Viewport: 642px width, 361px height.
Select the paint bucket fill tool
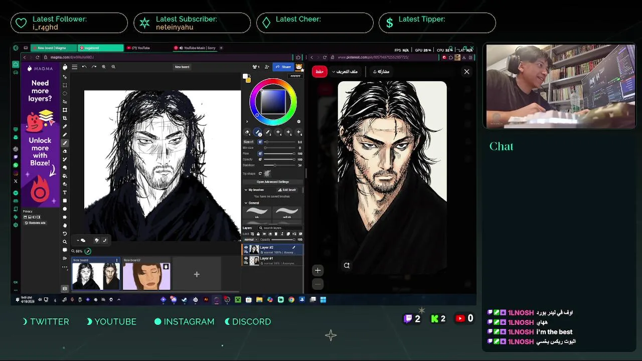65,176
